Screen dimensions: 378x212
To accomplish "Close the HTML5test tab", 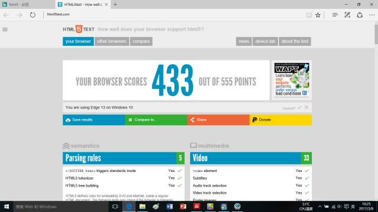I will [106, 4].
